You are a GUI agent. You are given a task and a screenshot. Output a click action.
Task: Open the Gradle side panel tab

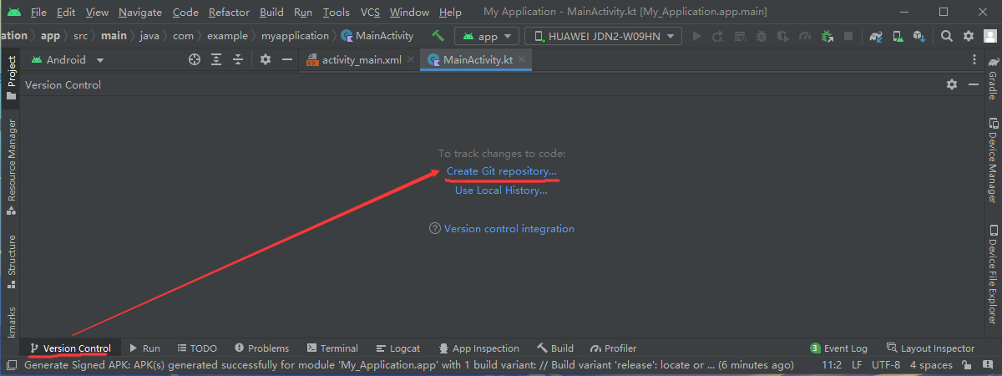coord(993,79)
